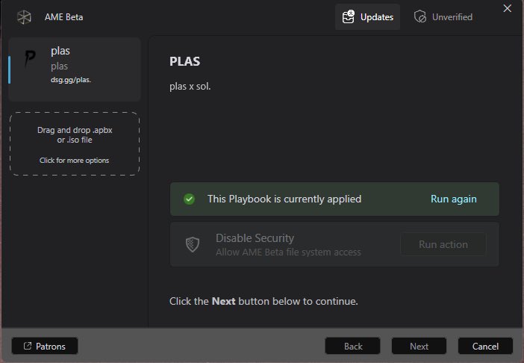Click the PLAS heading
Viewport: 524px width, 363px height.
coord(185,61)
